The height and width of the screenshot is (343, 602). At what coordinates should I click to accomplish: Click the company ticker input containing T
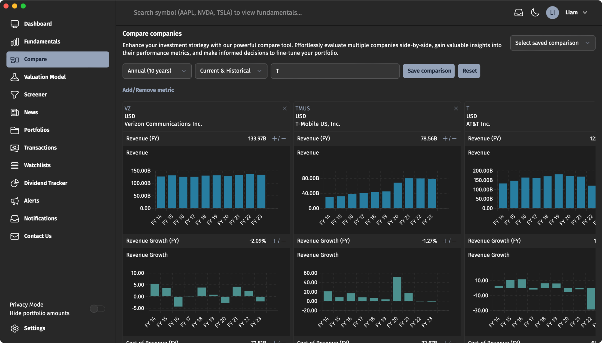coord(335,71)
